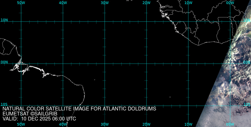The width and height of the screenshot is (251, 127).
Task: Click the 20W longitude label on top axis
Action: 146,3
